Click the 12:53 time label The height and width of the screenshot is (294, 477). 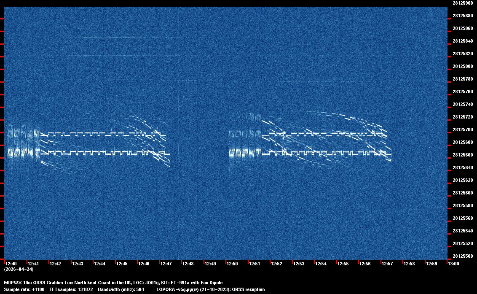pos(298,264)
